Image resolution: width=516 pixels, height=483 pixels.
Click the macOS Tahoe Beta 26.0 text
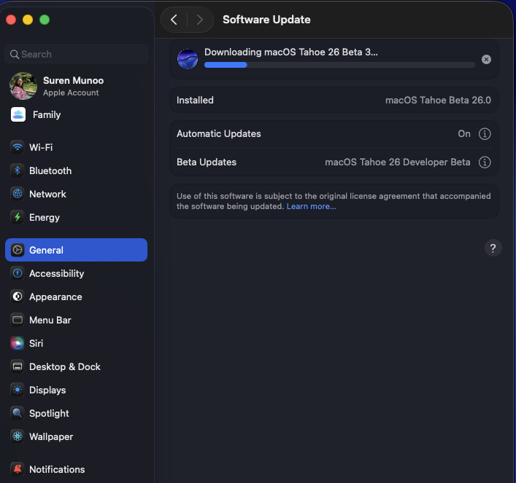pyautogui.click(x=438, y=100)
